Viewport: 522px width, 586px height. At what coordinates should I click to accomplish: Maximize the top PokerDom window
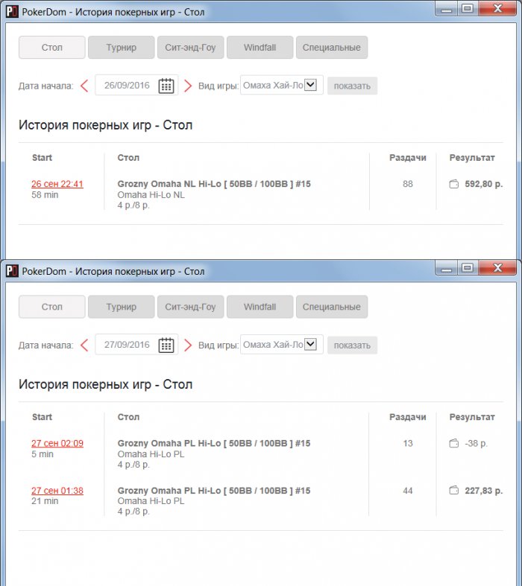467,9
